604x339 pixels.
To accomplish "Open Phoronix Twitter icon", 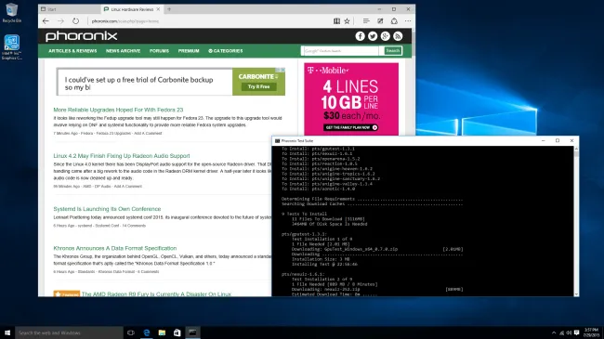I will click(373, 36).
